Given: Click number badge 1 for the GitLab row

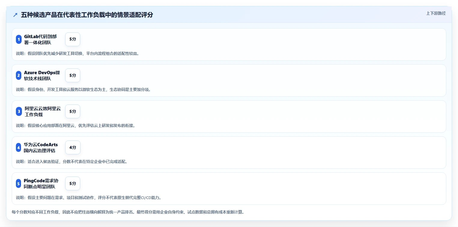Looking at the screenshot, I should tap(19, 39).
